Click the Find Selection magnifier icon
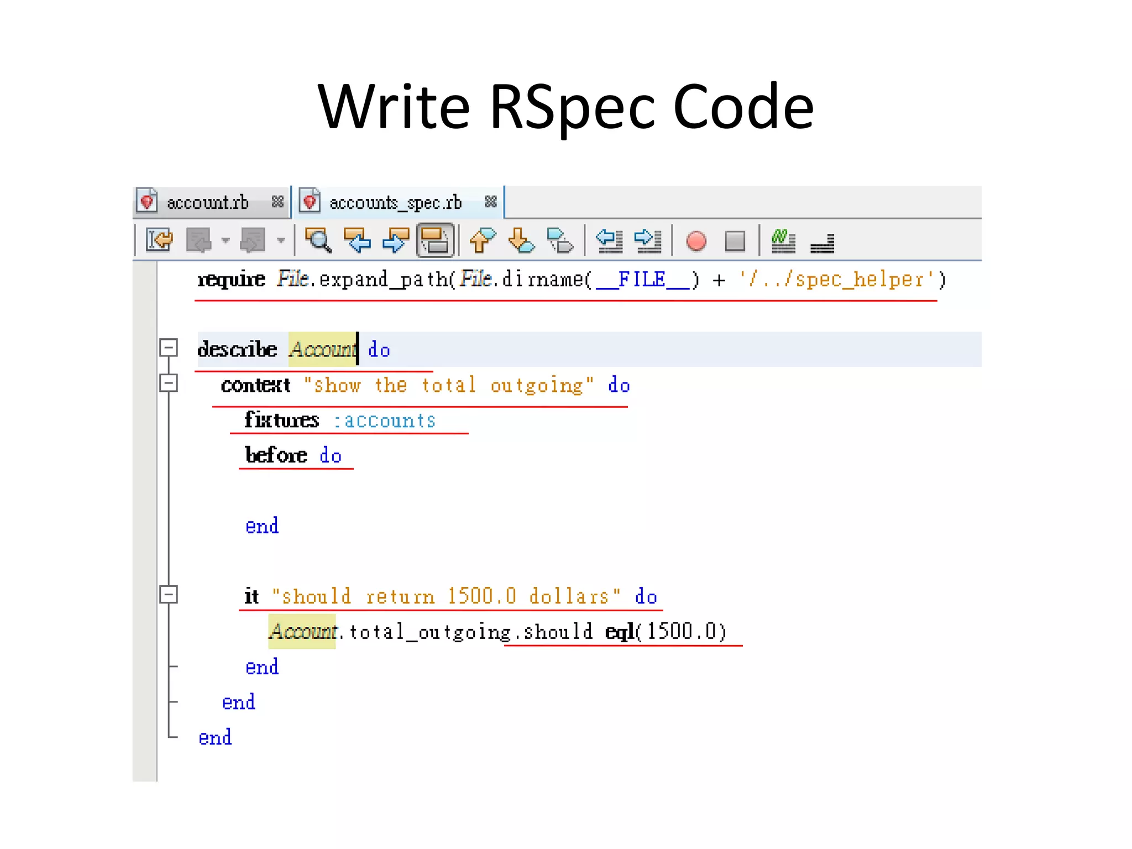The width and height of the screenshot is (1132, 849). (318, 241)
